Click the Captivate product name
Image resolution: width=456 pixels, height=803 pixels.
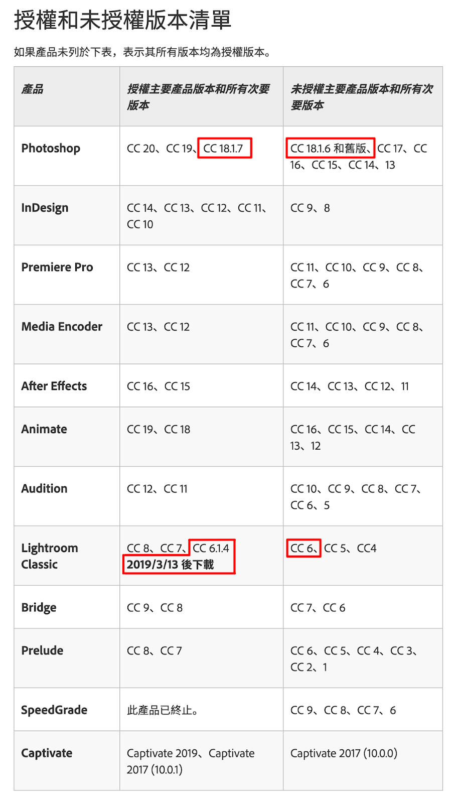[x=47, y=753]
